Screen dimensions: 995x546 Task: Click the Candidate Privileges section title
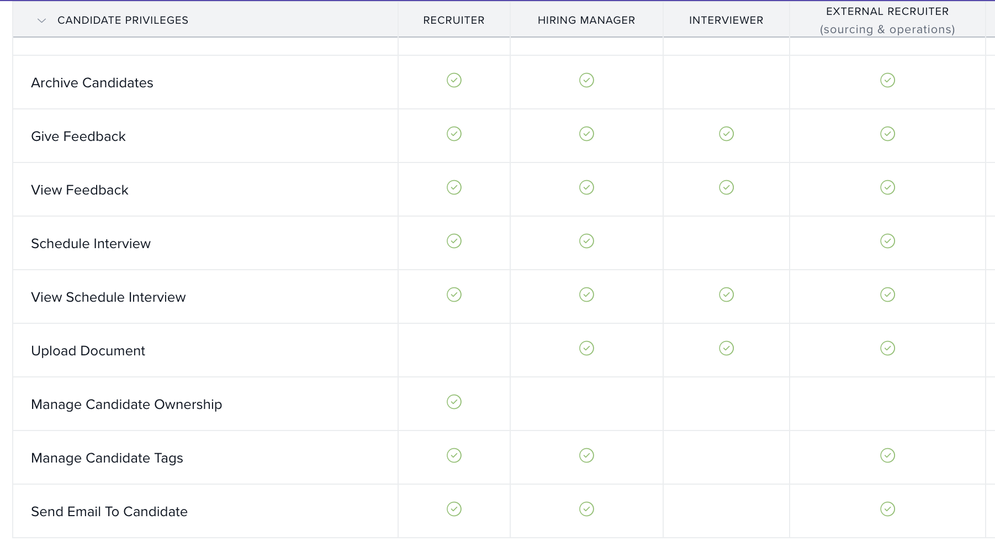tap(123, 20)
